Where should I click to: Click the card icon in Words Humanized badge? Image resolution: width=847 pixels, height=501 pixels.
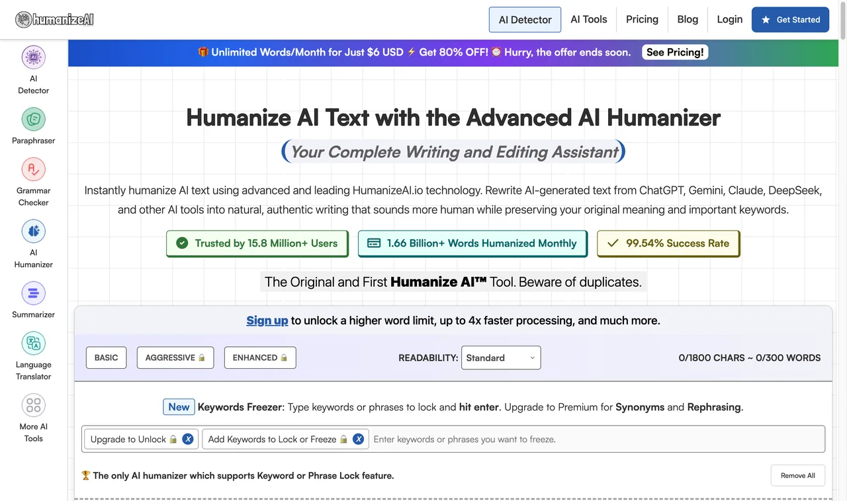pos(374,243)
